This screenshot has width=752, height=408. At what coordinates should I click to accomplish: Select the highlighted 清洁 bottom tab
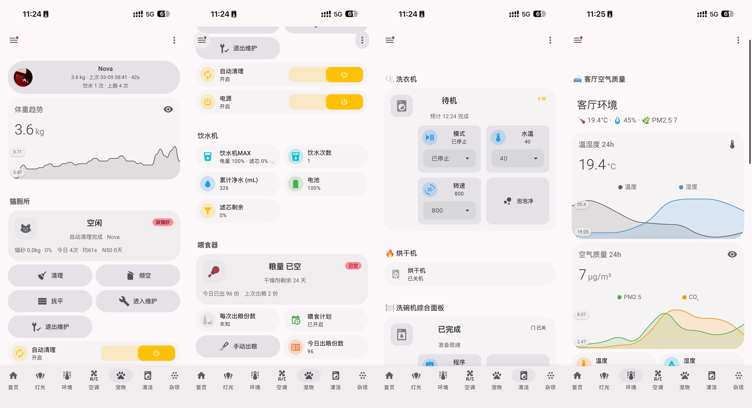[523, 380]
